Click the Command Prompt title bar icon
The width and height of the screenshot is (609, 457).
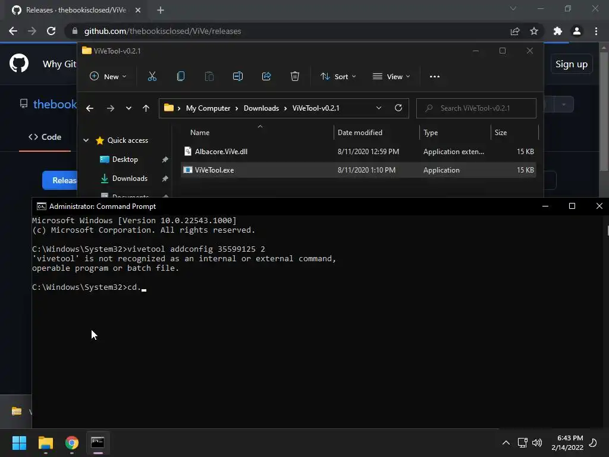[41, 206]
